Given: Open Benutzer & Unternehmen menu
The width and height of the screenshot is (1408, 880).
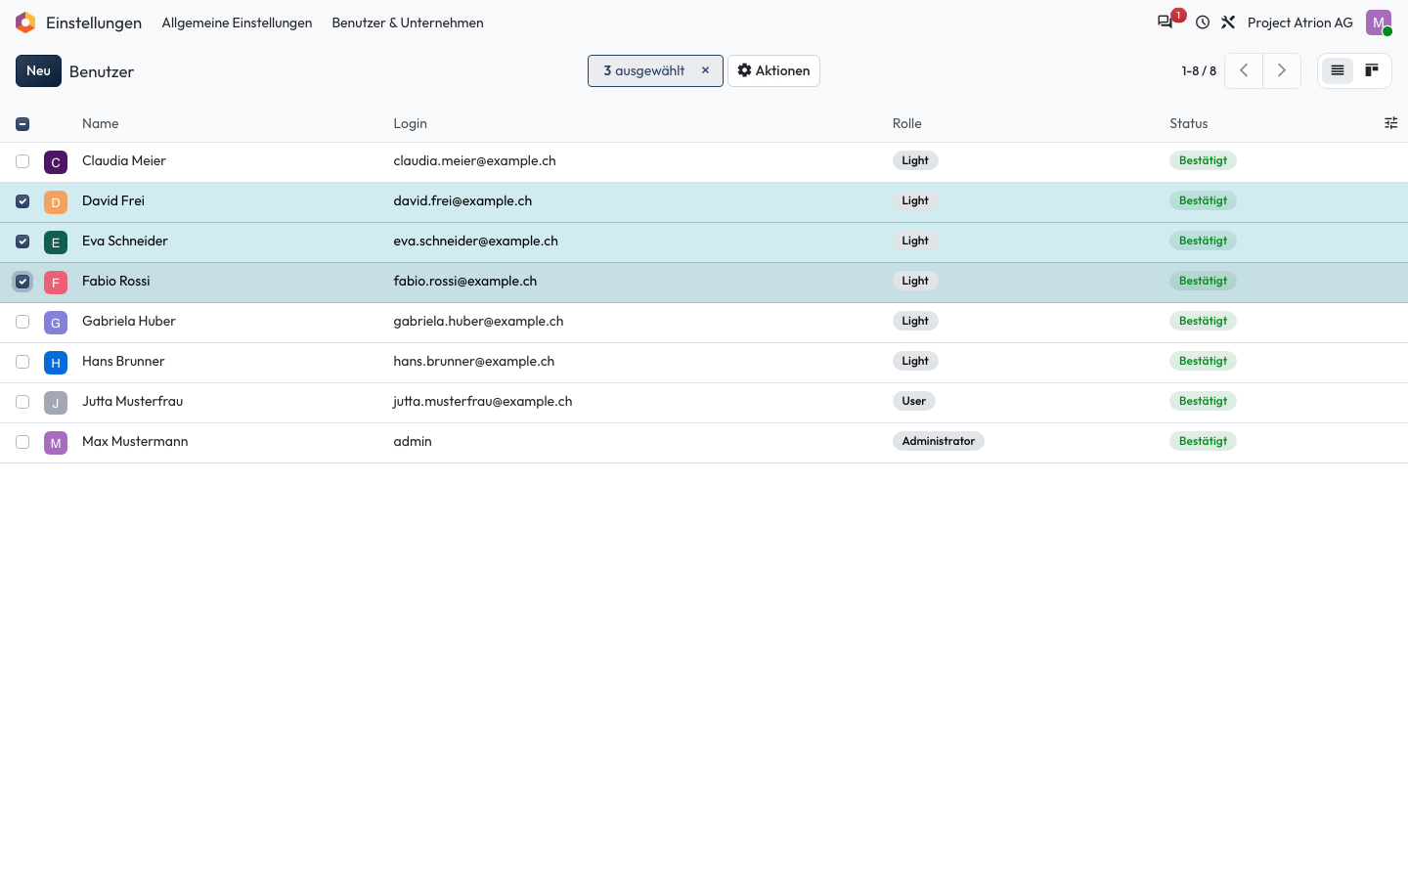Looking at the screenshot, I should coord(408,22).
